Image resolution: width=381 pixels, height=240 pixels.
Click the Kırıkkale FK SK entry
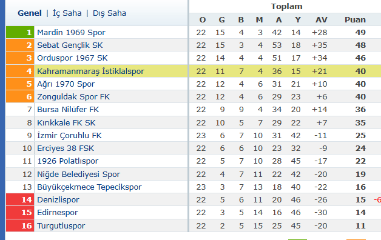click(x=66, y=122)
